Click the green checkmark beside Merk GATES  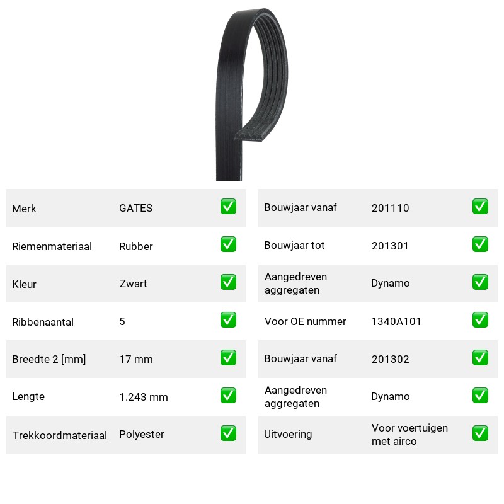pyautogui.click(x=228, y=207)
